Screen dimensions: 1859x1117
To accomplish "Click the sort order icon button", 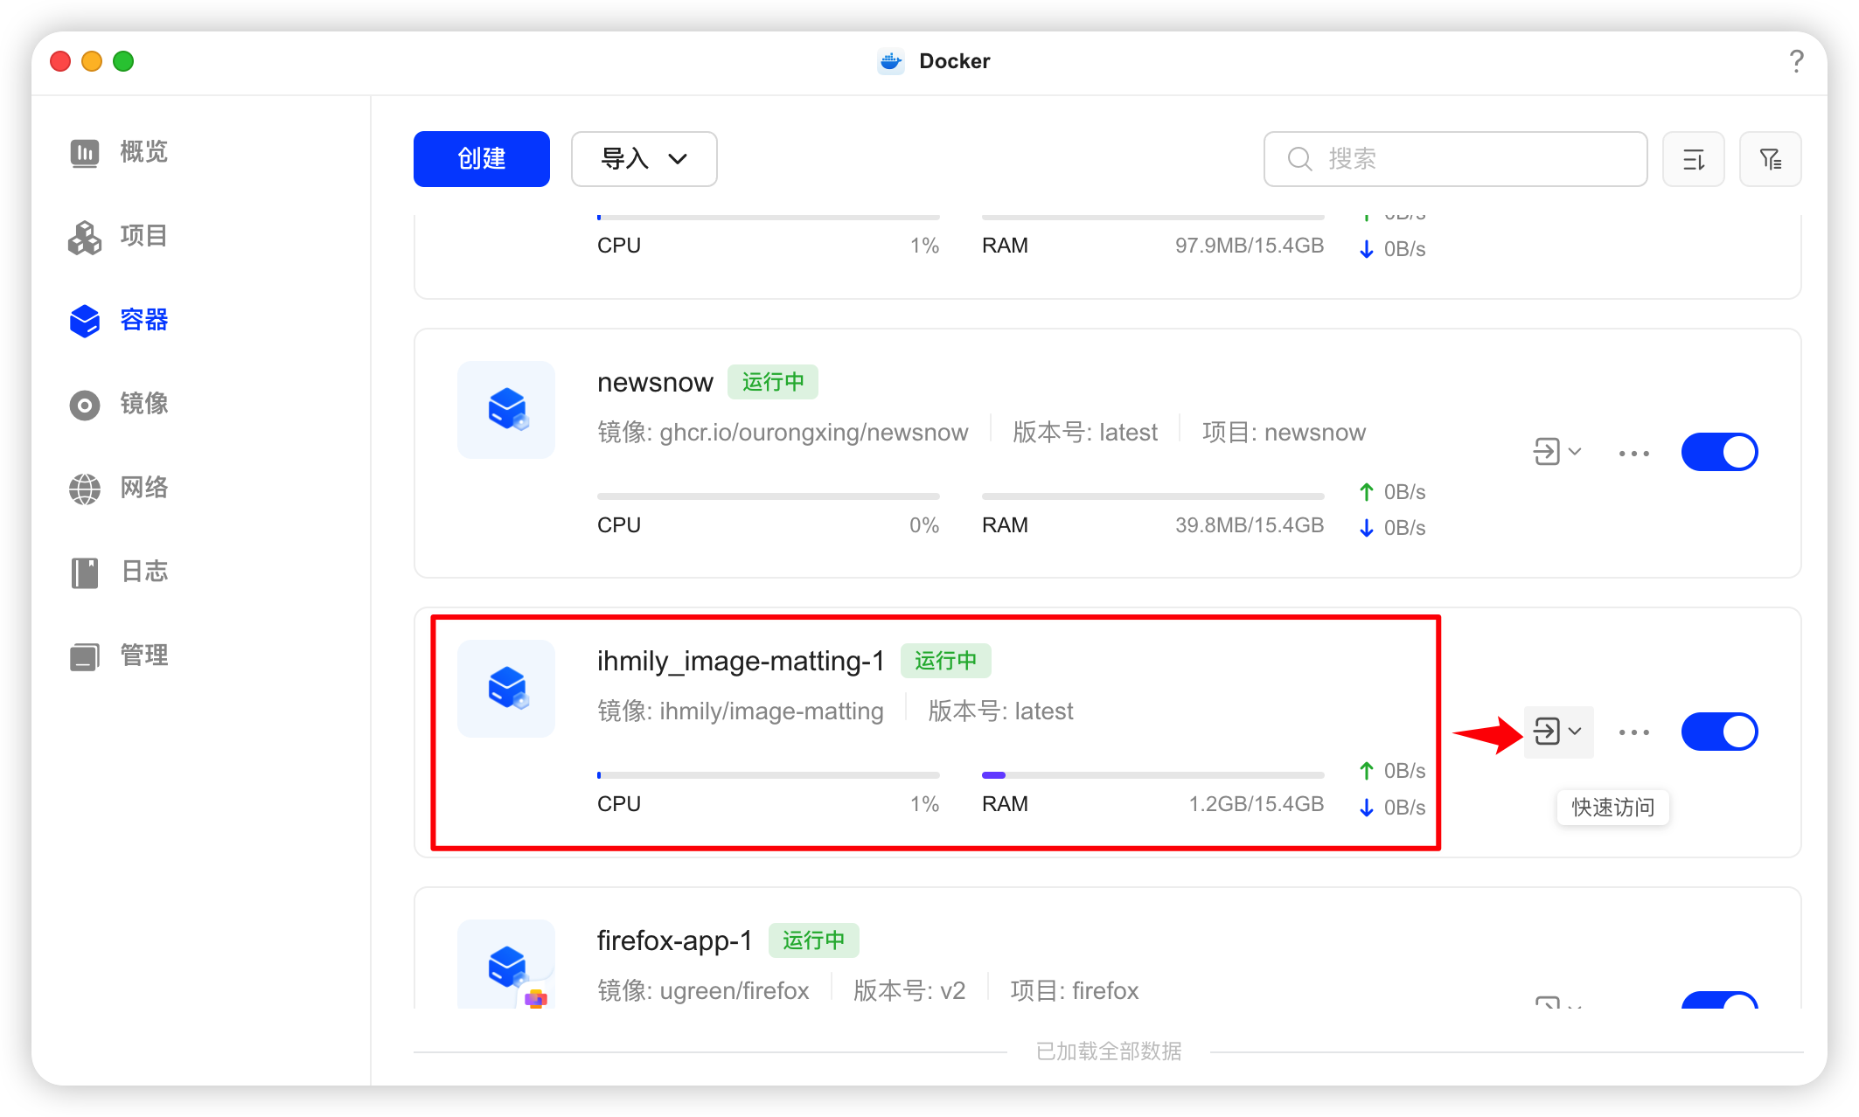I will click(1693, 159).
